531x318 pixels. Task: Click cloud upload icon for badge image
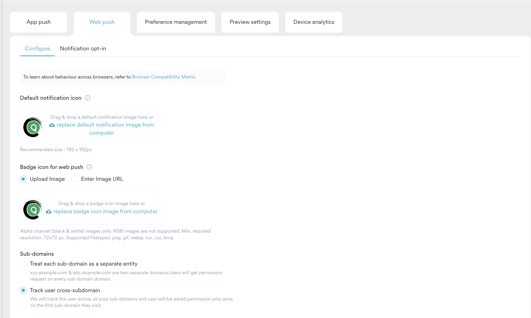(x=49, y=212)
